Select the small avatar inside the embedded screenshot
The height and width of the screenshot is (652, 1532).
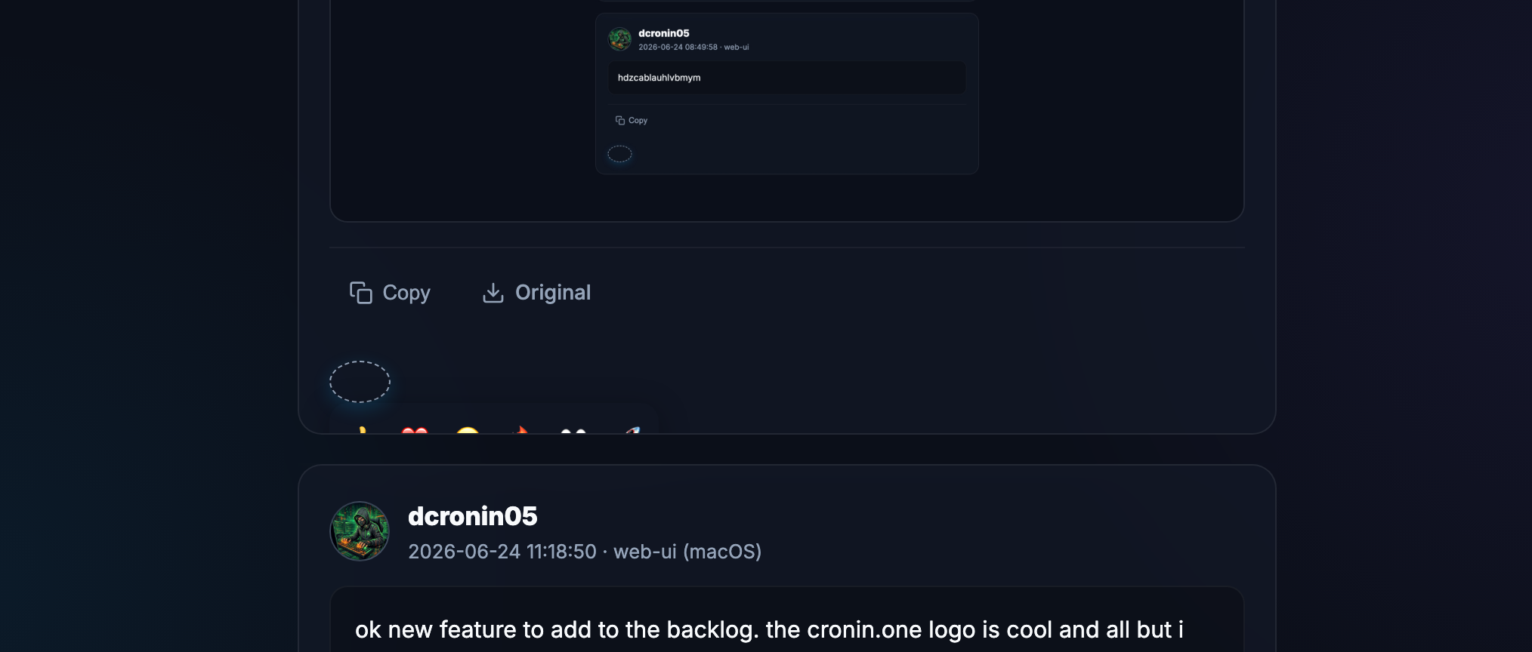[620, 39]
